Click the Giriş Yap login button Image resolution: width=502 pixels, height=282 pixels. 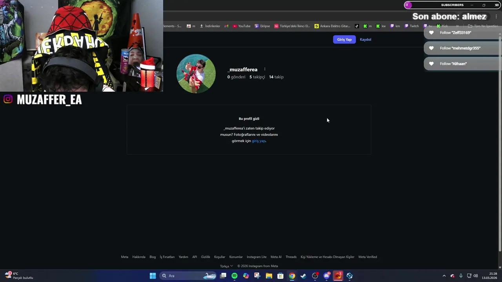pyautogui.click(x=344, y=40)
